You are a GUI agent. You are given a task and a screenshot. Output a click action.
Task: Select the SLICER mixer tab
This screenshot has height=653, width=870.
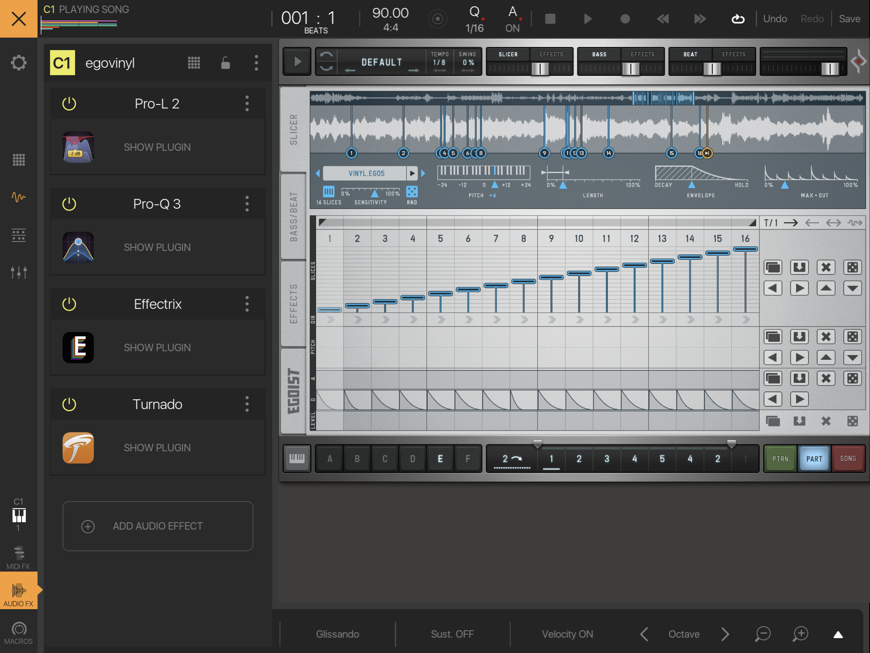point(508,54)
